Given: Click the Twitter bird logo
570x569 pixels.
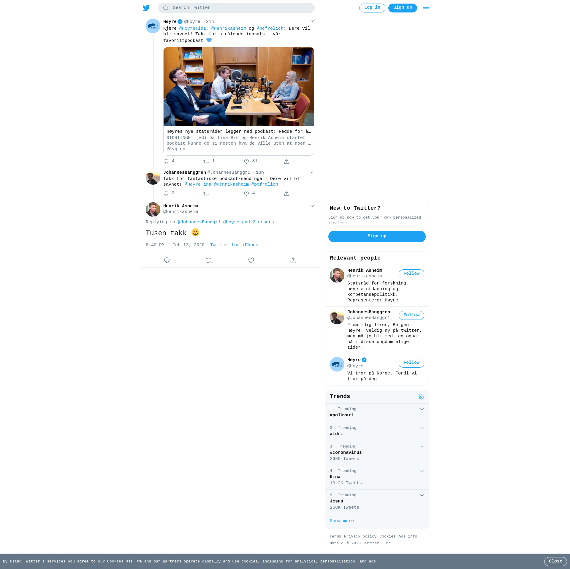Looking at the screenshot, I should (146, 8).
